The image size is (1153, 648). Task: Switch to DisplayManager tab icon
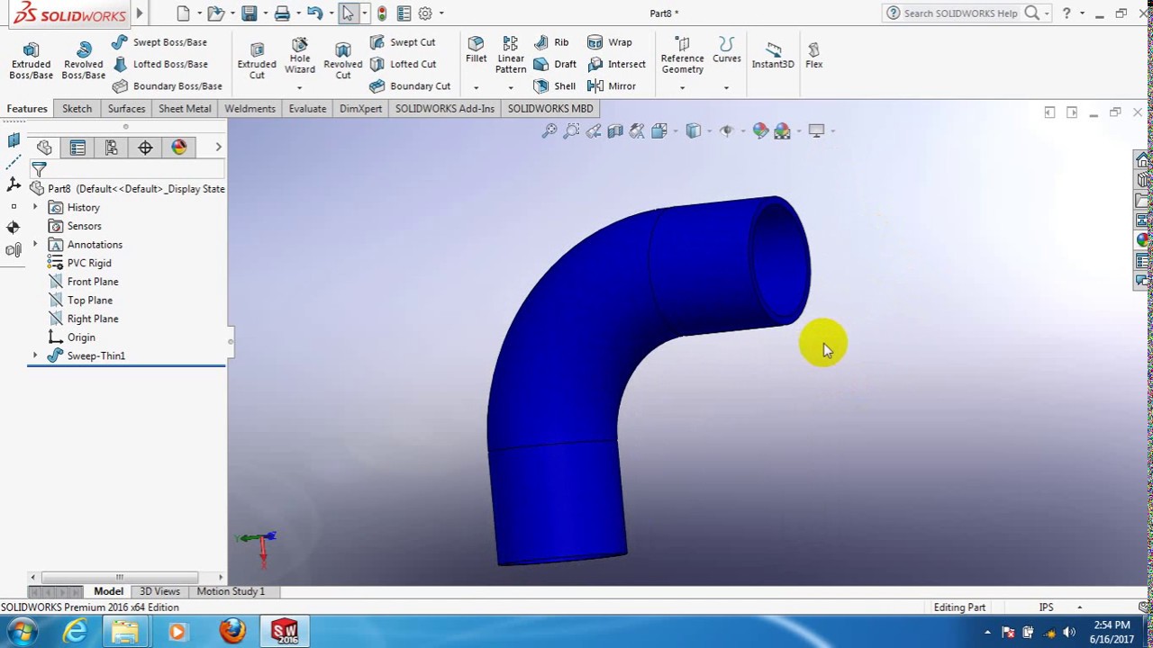tap(178, 148)
